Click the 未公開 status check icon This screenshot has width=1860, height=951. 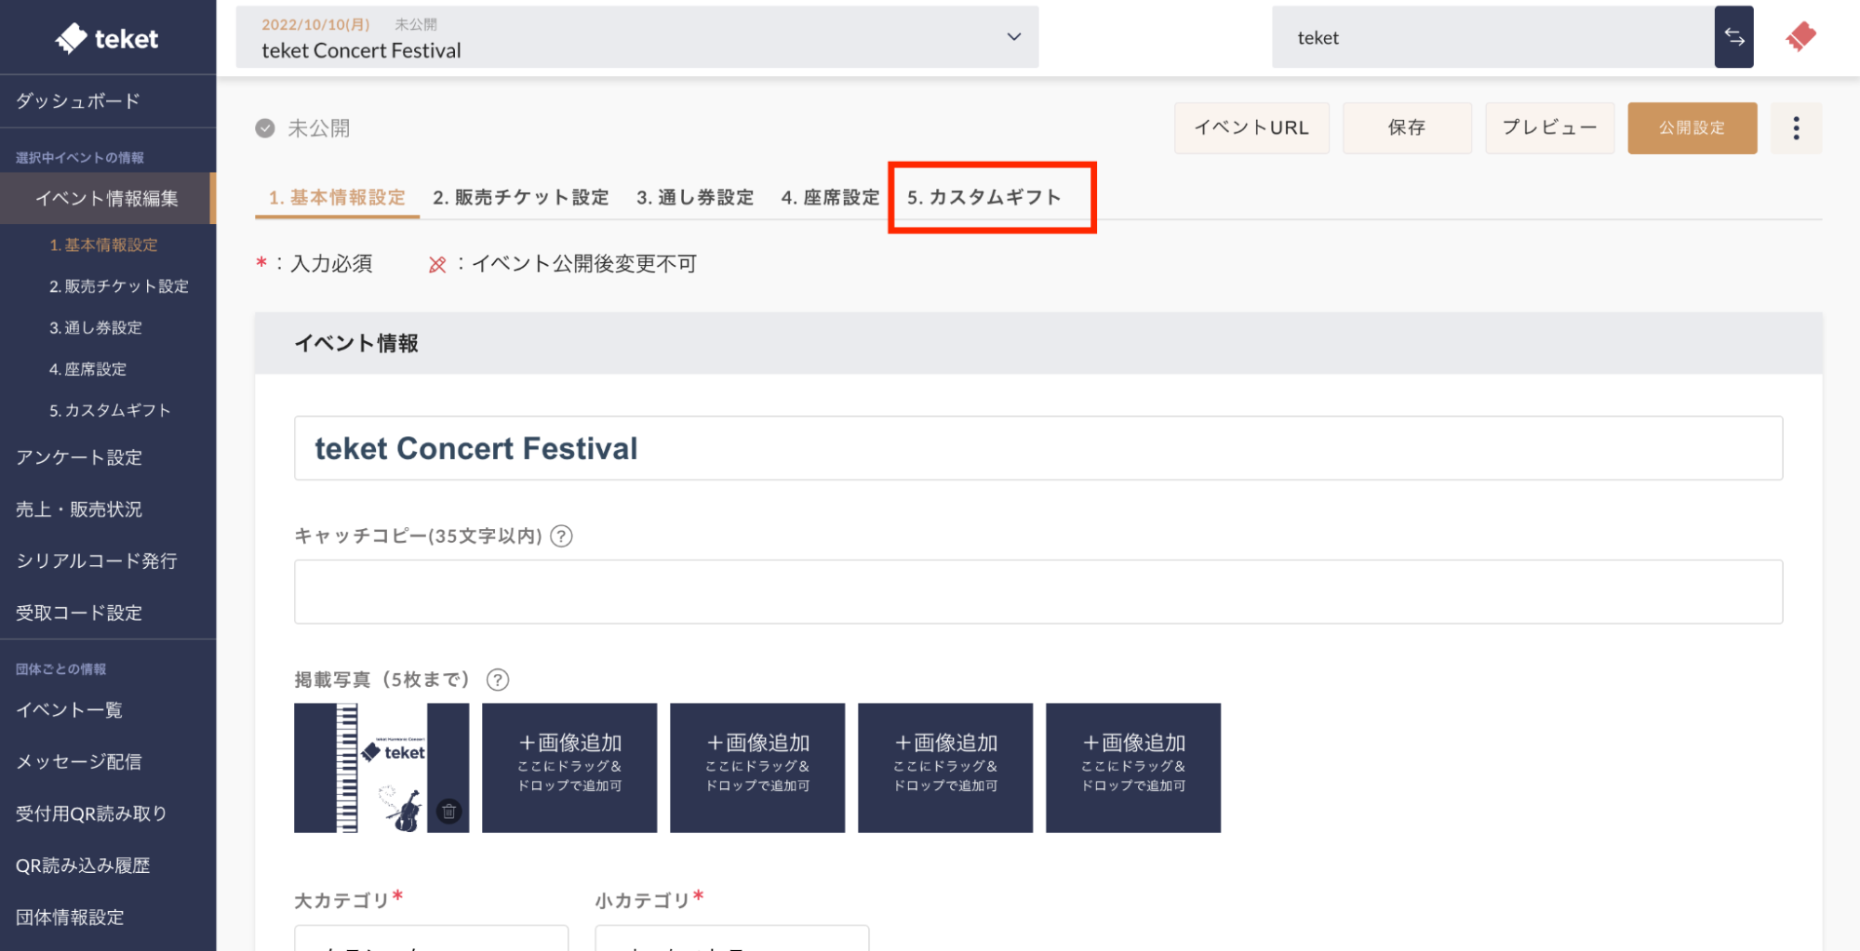(265, 128)
